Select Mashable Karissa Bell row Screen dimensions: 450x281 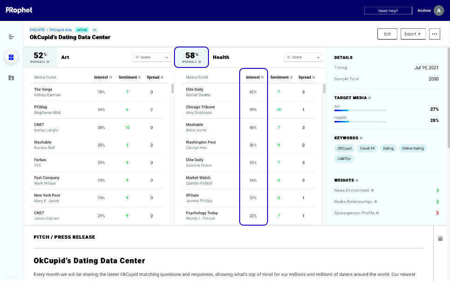click(x=97, y=145)
